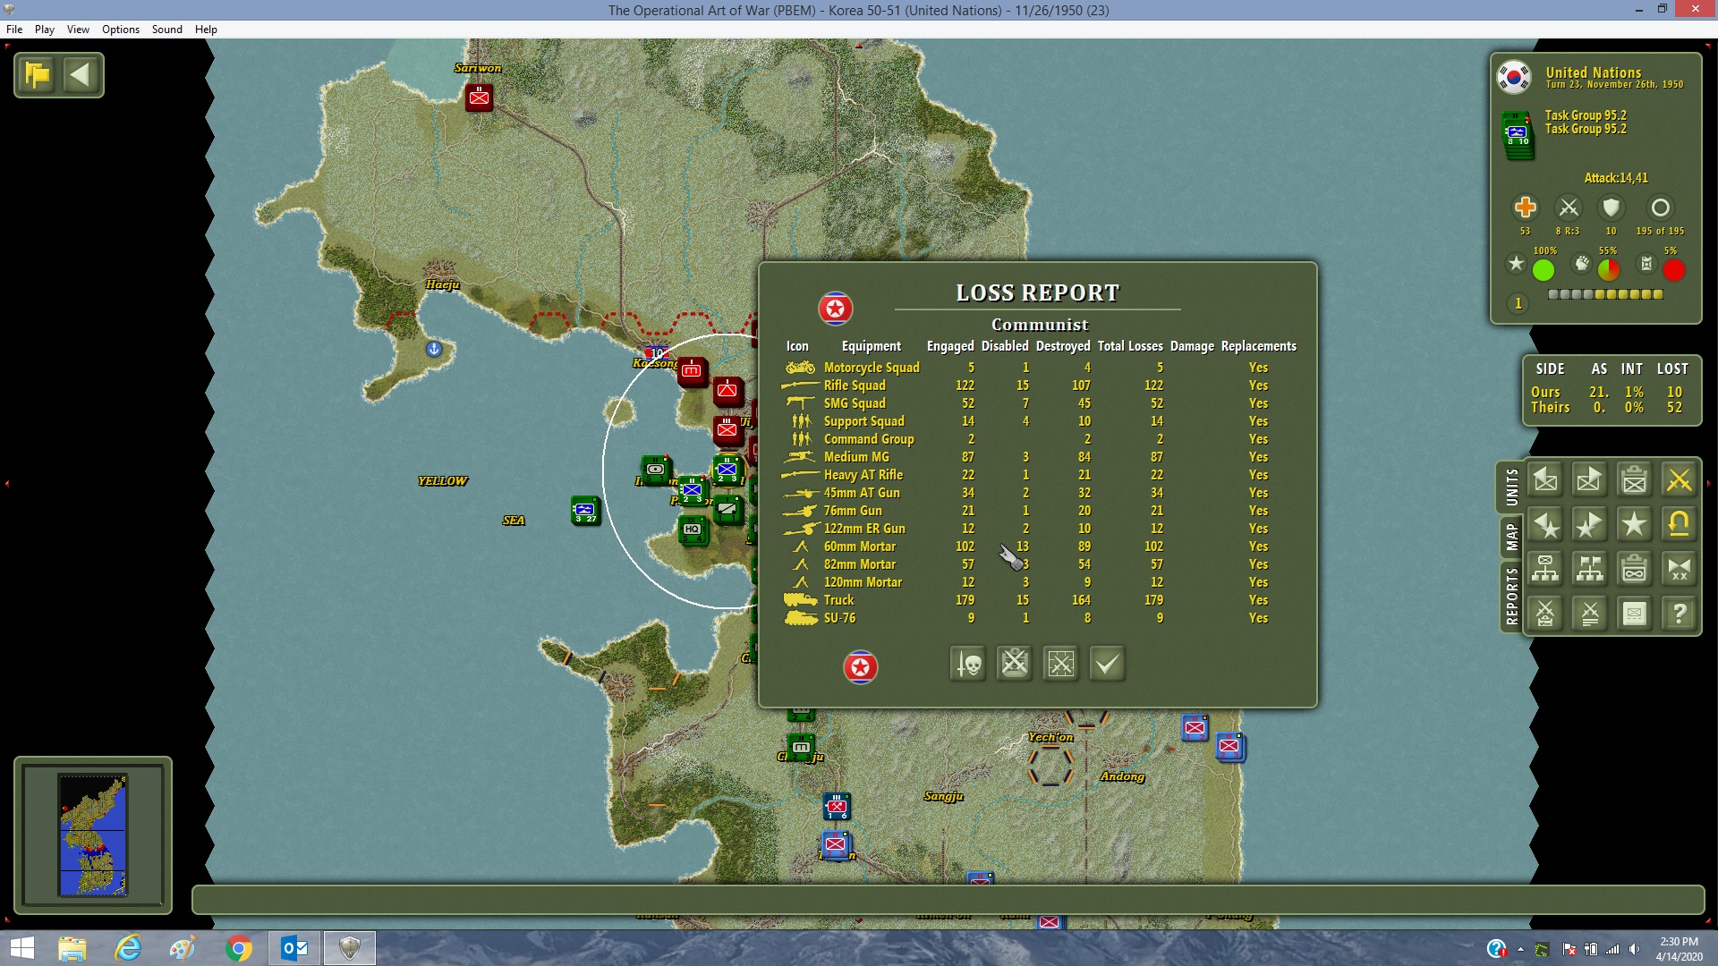Click the Truck row in Loss Report

(1039, 600)
